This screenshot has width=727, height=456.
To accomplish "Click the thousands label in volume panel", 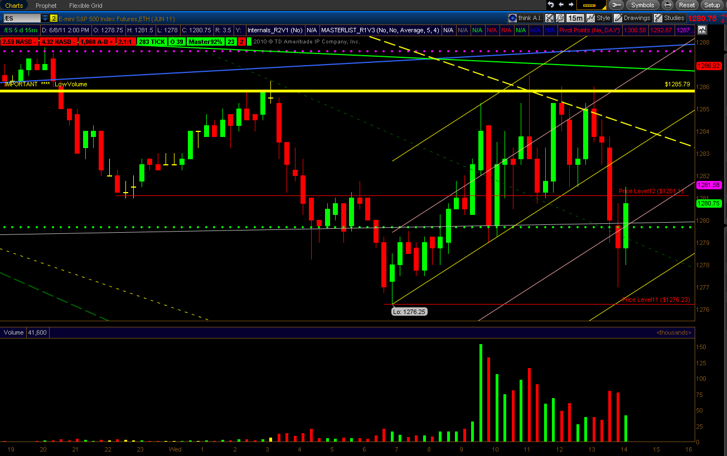I will point(674,332).
